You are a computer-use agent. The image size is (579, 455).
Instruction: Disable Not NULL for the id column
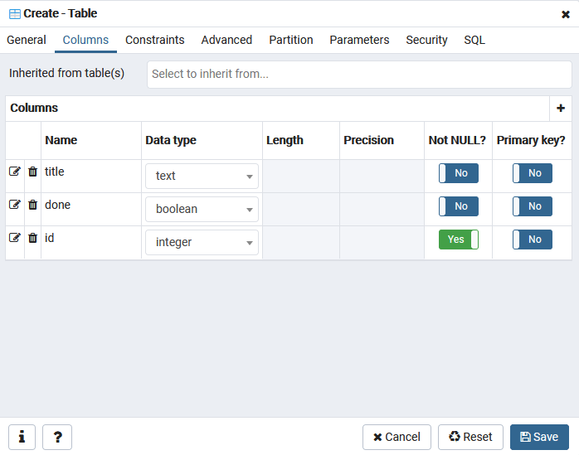point(458,240)
